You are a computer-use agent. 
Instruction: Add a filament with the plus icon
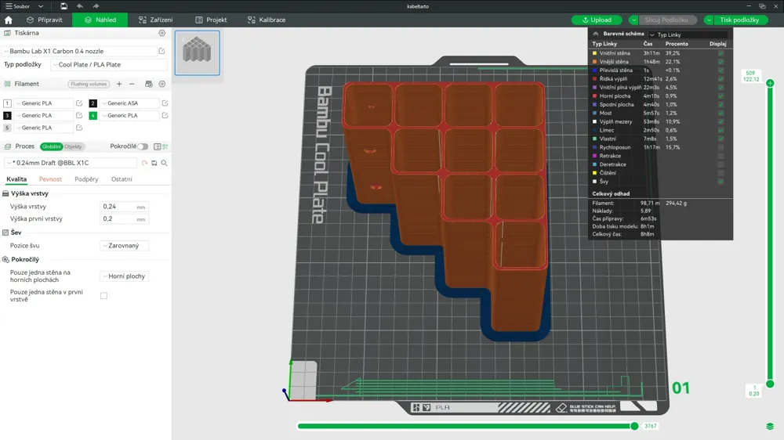point(119,84)
